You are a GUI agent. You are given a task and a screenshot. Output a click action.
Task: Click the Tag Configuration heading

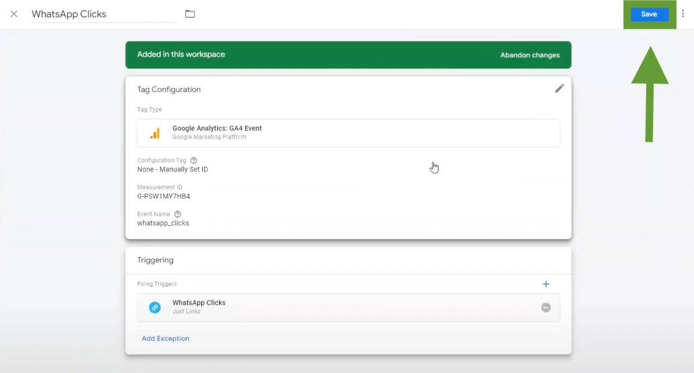(169, 89)
